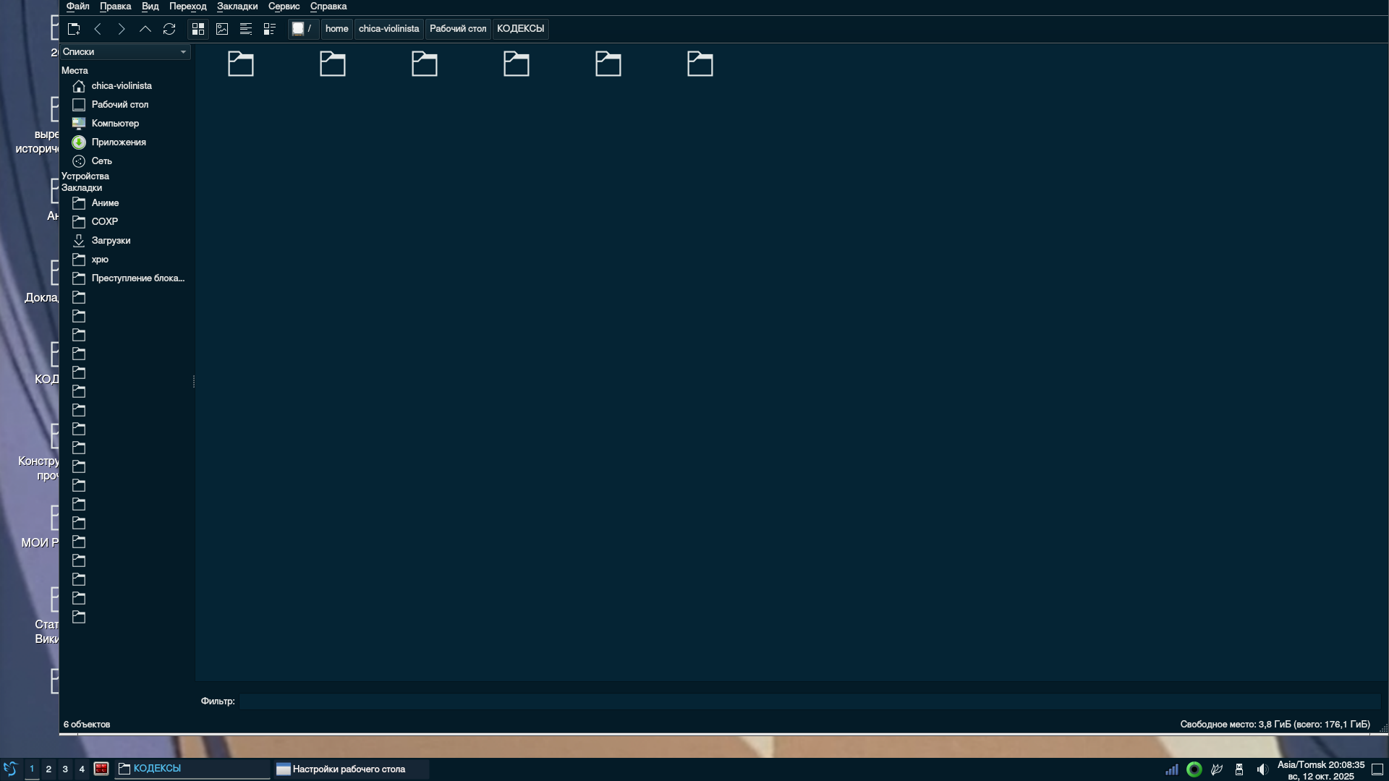Expand the Списки side panel dropdown
The height and width of the screenshot is (781, 1389).
tap(183, 52)
